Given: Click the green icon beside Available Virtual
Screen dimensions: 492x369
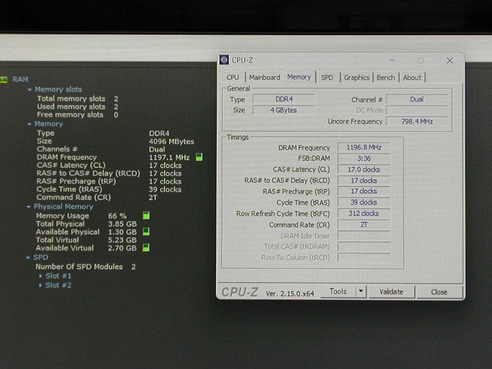Looking at the screenshot, I should click(x=146, y=247).
